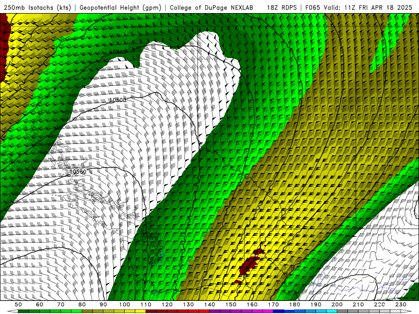Image resolution: width=419 pixels, height=314 pixels.
Task: Click the 230 value on the color scale
Action: pos(401,305)
